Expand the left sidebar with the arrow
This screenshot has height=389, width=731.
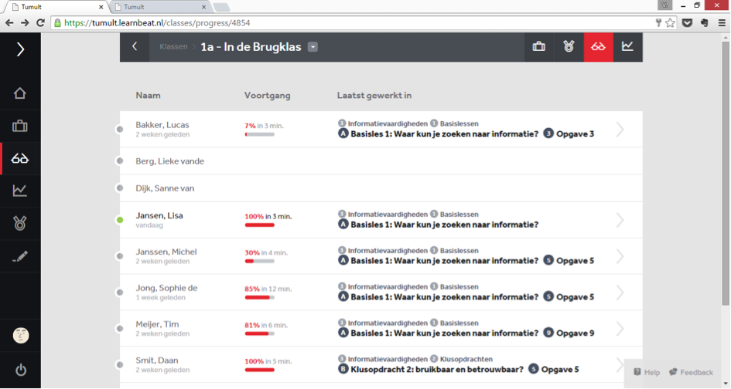pos(20,49)
